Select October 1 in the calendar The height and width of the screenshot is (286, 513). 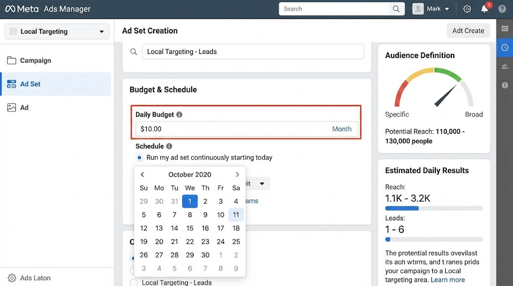point(190,201)
